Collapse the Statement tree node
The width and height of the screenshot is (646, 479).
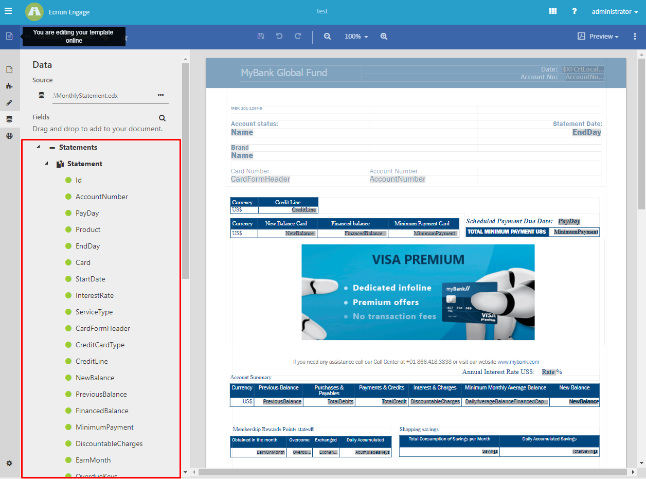[46, 164]
